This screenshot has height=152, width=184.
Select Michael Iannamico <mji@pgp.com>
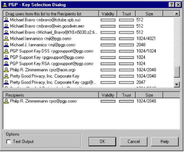[41, 39]
